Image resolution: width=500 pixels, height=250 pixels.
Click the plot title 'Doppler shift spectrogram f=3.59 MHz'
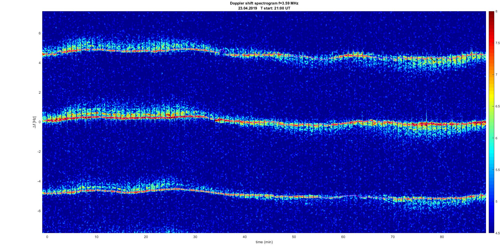(264, 3)
